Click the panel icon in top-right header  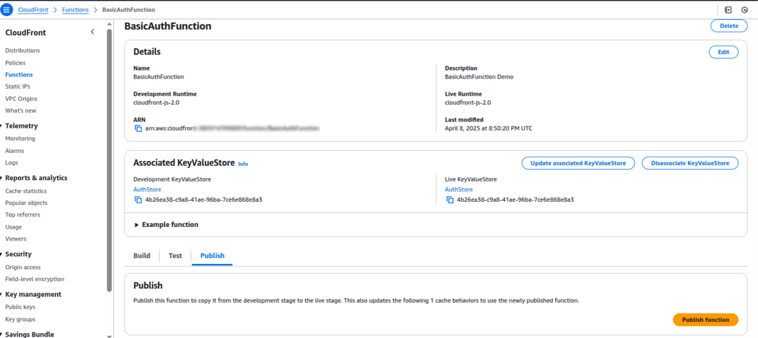[x=728, y=10]
